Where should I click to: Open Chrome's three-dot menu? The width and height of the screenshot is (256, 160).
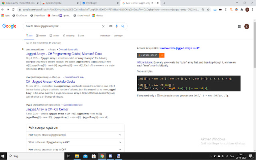click(252, 10)
